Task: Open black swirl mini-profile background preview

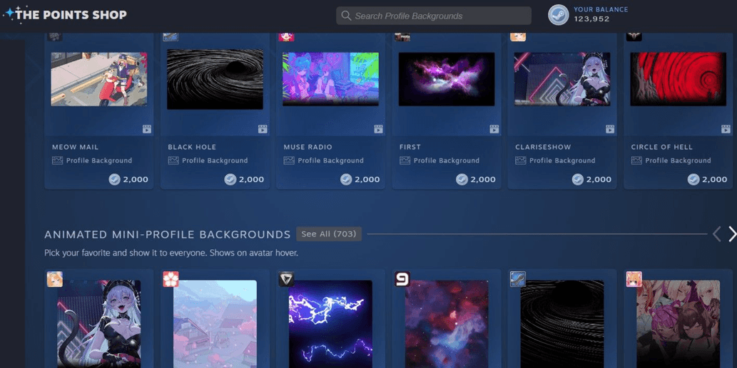Action: (562, 324)
